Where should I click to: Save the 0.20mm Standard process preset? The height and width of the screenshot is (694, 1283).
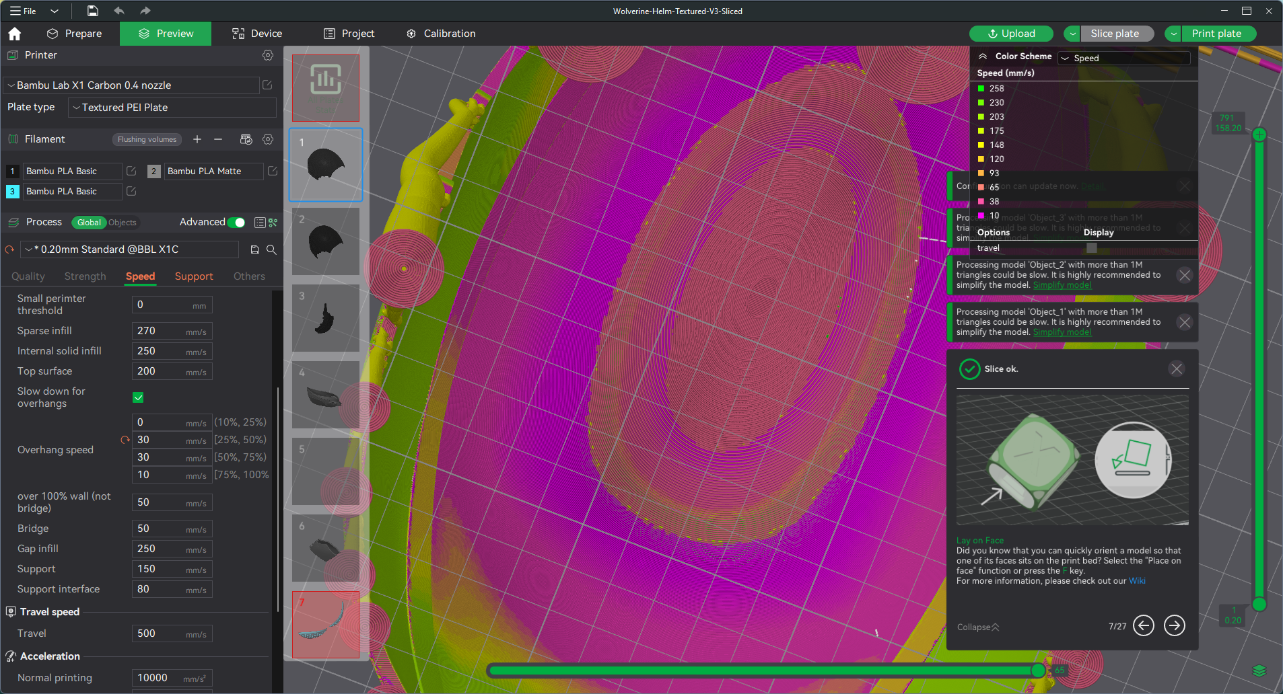[x=255, y=249]
